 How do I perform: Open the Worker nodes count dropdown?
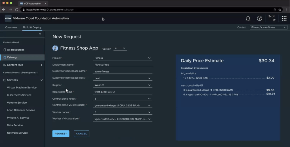(x=122, y=112)
